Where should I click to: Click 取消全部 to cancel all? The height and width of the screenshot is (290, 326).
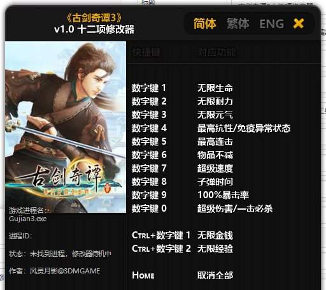[215, 275]
